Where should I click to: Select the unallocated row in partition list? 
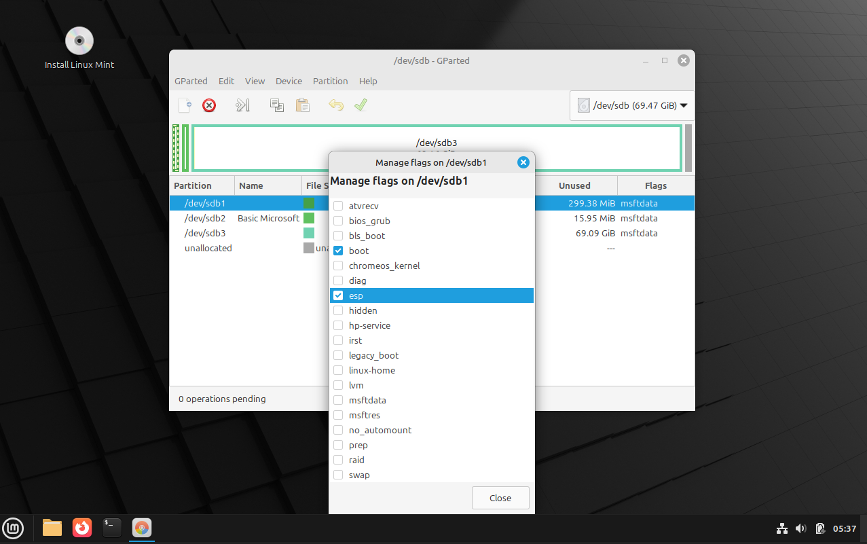pos(432,248)
